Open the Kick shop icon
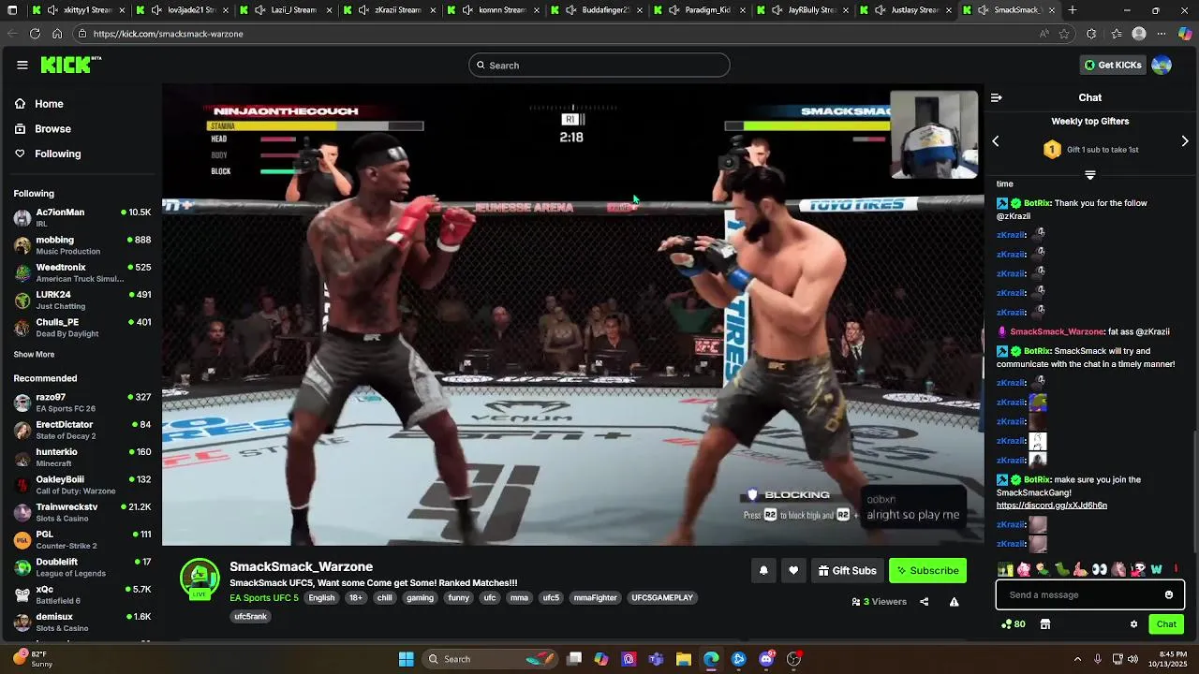The width and height of the screenshot is (1199, 674). click(1045, 624)
